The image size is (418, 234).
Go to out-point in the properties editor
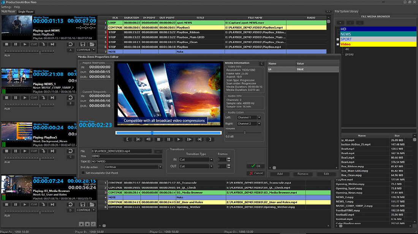coord(199,139)
